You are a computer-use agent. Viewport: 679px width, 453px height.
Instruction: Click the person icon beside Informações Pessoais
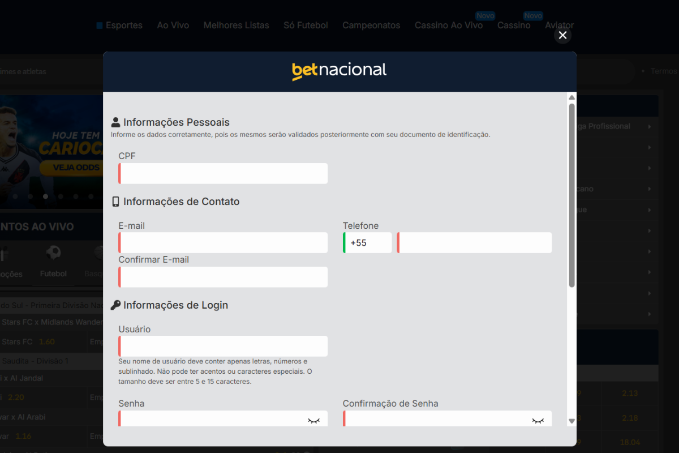click(x=116, y=121)
